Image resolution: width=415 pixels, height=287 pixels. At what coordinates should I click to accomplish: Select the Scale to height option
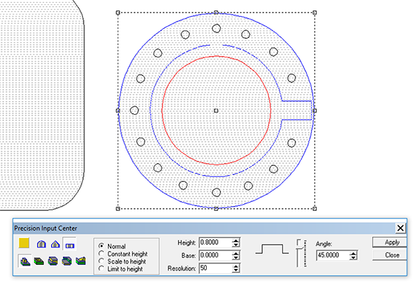pos(122,261)
